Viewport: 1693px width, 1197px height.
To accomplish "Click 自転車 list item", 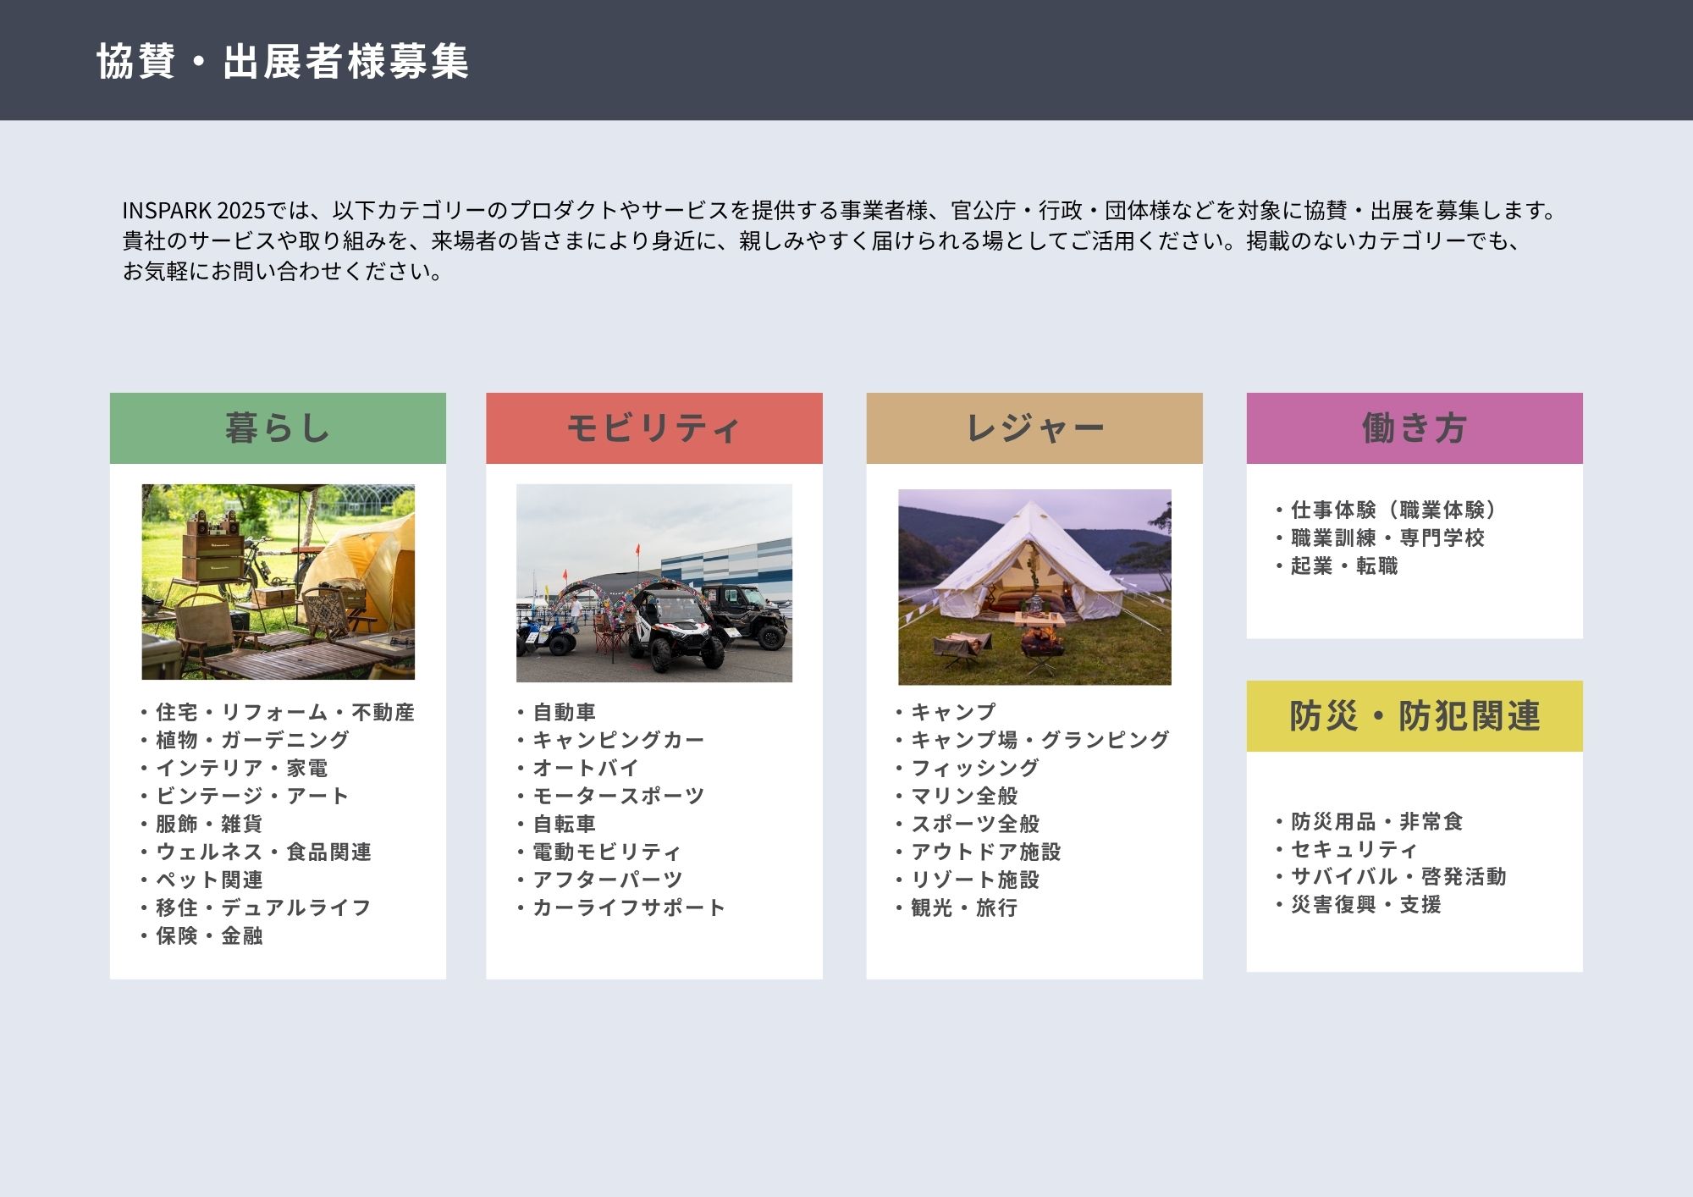I will pos(555,824).
